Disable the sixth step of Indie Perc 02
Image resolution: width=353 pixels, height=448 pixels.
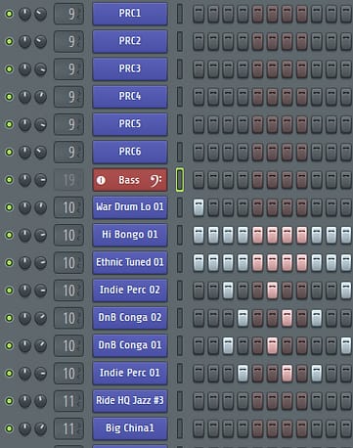[272, 291]
